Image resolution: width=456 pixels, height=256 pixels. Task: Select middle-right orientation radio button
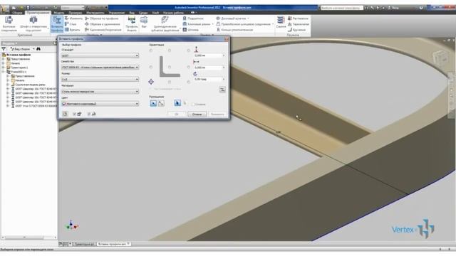click(188, 67)
